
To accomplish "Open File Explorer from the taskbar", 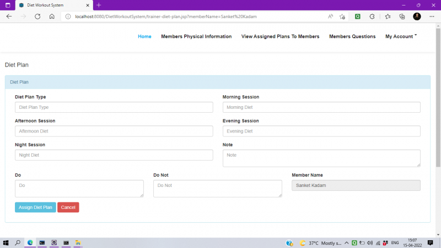I will [x=78, y=243].
